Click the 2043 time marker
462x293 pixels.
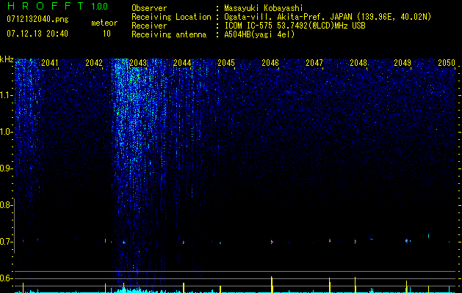[x=138, y=62]
